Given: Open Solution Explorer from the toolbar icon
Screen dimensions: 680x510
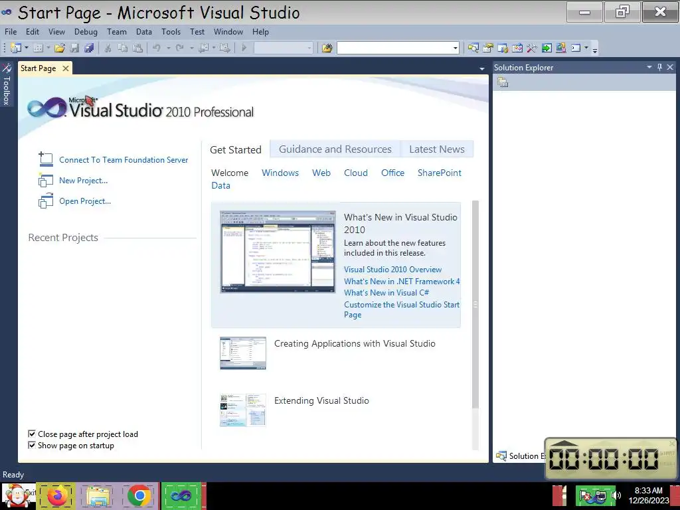Looking at the screenshot, I should tap(473, 48).
